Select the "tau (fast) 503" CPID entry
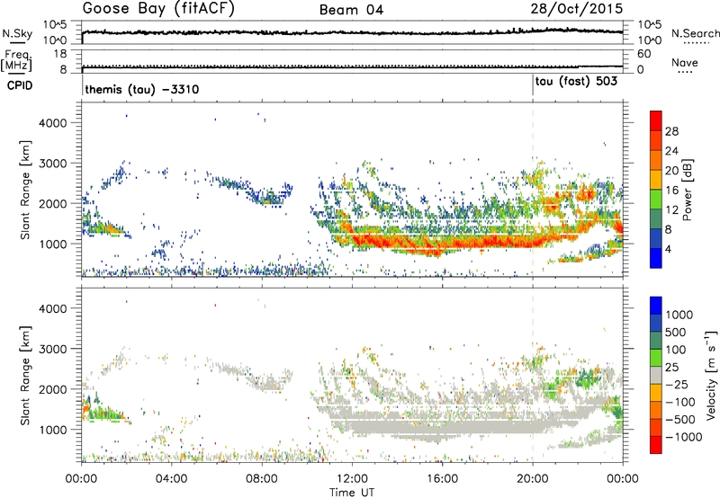 [576, 82]
